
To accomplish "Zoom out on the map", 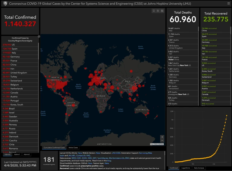I will point(162,141).
